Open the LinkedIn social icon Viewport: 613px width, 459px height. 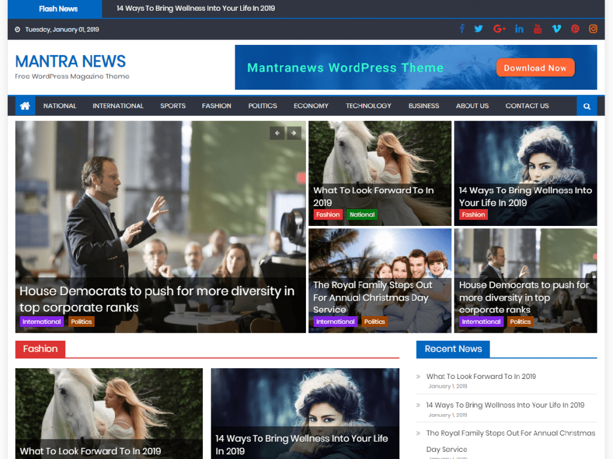[519, 29]
